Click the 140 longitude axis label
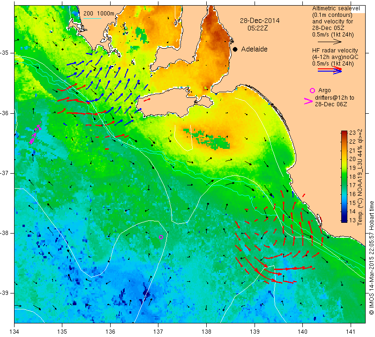375x337 pixels. point(302,331)
